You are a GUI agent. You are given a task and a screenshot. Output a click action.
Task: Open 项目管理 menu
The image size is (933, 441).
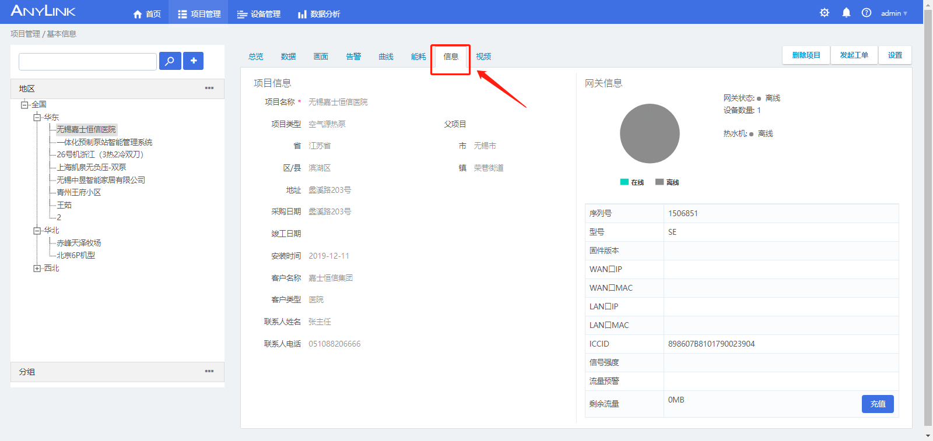199,14
